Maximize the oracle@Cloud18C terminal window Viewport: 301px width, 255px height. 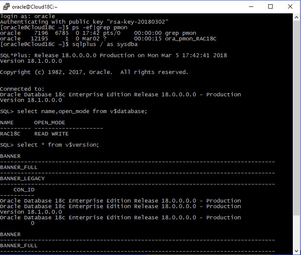point(270,7)
